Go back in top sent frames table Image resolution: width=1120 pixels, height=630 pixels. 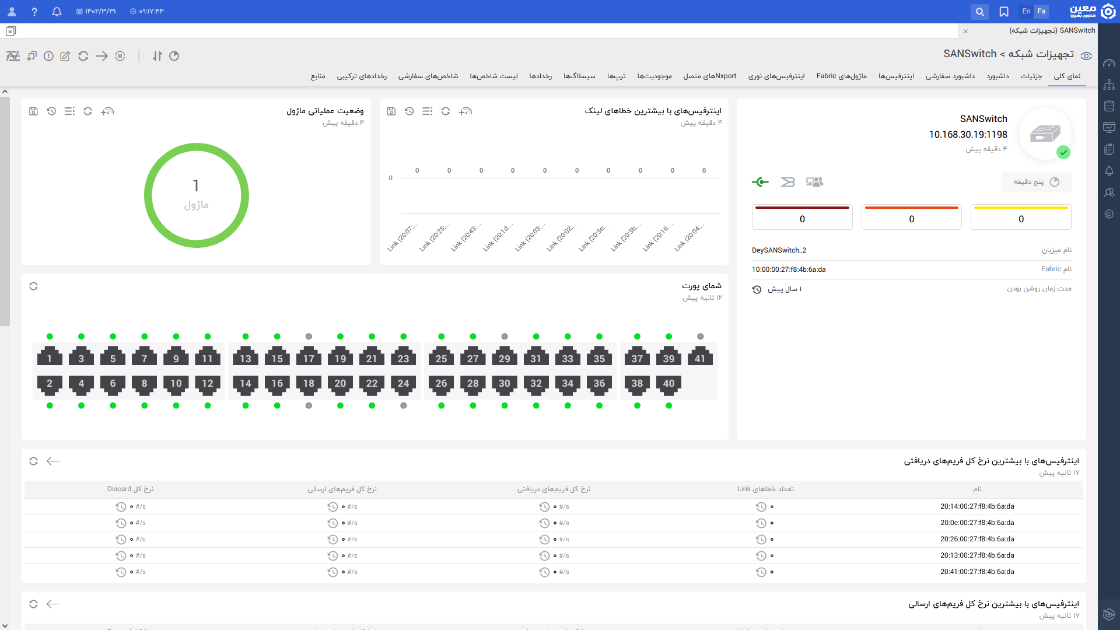(53, 604)
